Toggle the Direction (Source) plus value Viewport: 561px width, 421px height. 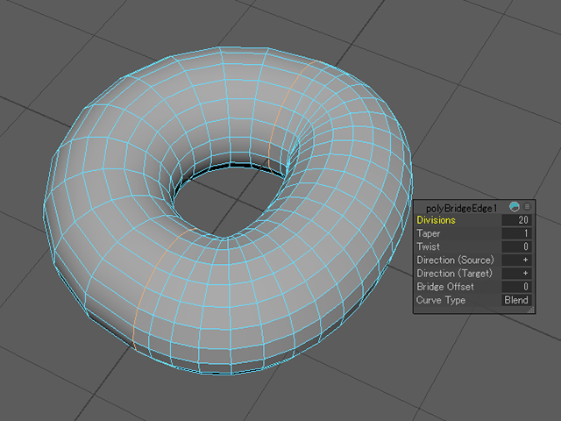[x=516, y=260]
